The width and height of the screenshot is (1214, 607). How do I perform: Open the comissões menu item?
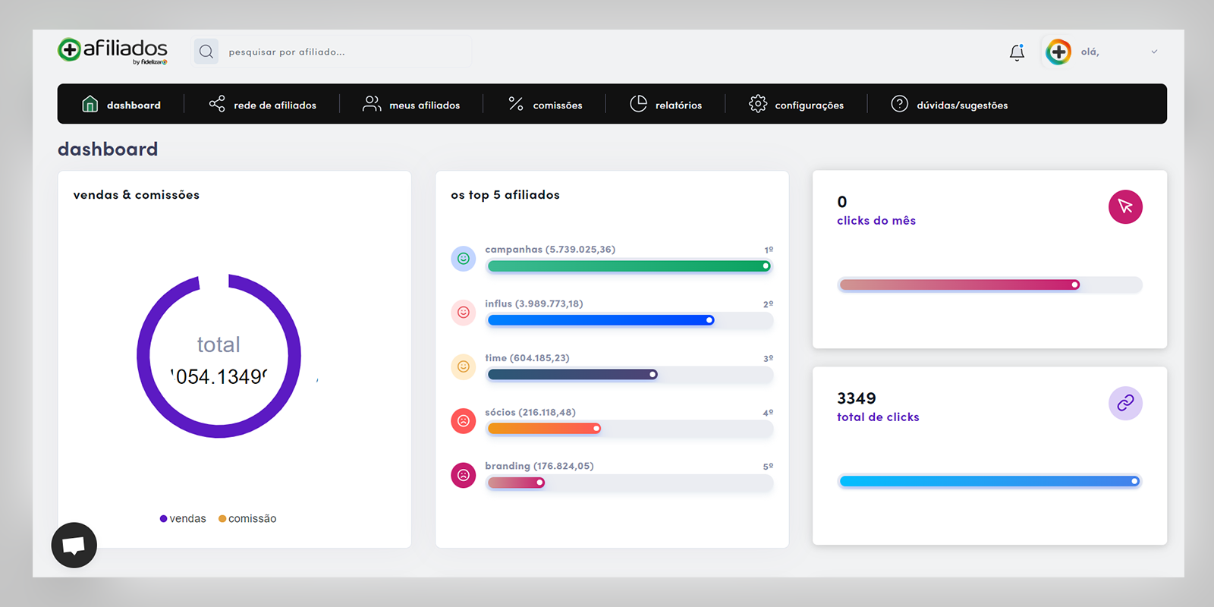pos(545,105)
